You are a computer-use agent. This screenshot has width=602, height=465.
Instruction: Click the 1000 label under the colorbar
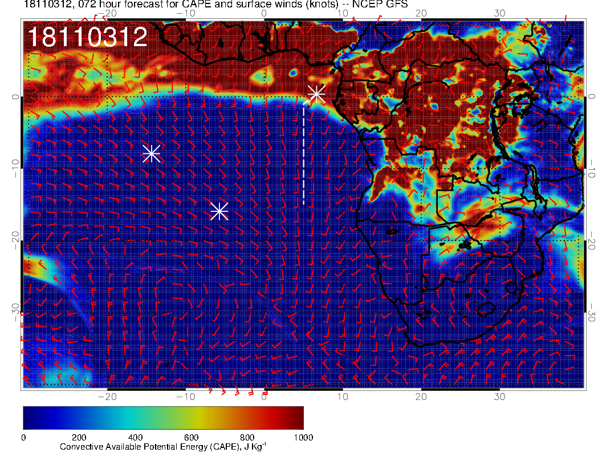(x=303, y=437)
